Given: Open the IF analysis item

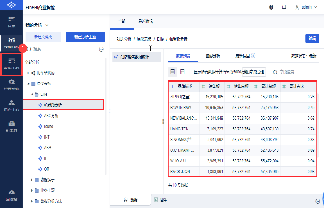Looking at the screenshot, I should (46, 158).
